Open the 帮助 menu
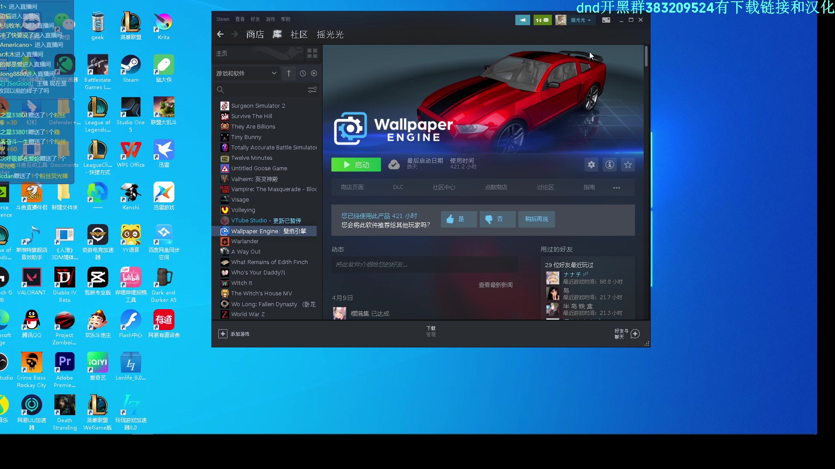Viewport: 835px width, 469px height. 285,19
